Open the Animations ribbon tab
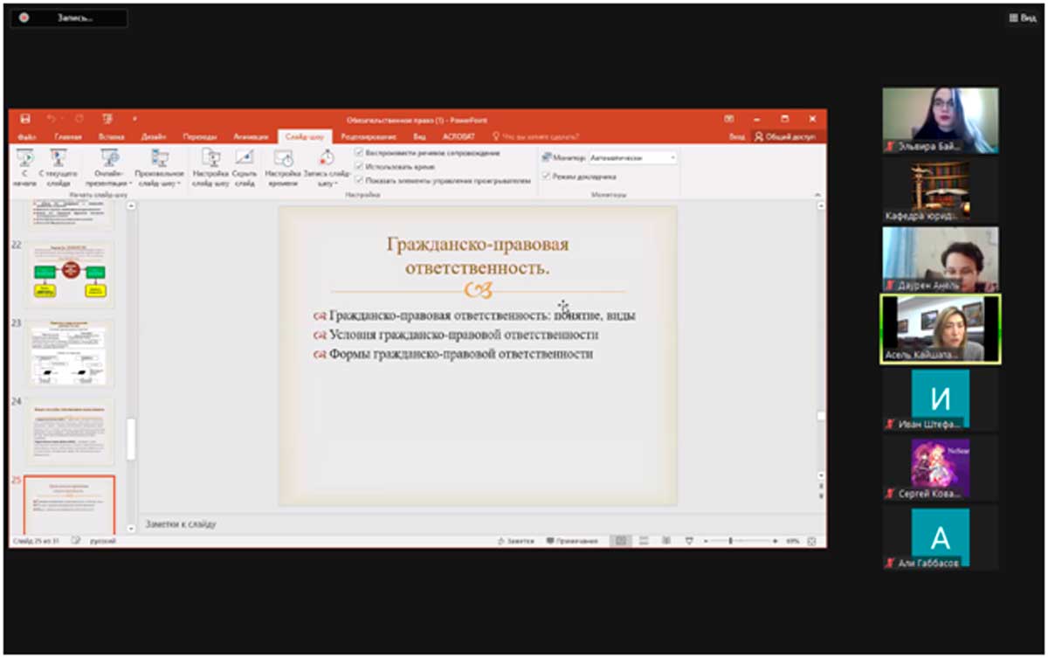The width and height of the screenshot is (1048, 658). pyautogui.click(x=251, y=137)
